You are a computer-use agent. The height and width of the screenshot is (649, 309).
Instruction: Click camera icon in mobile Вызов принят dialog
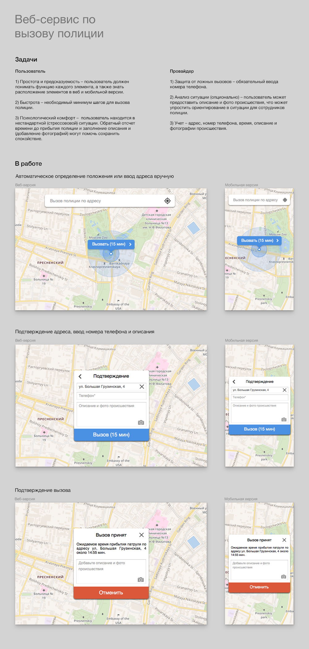pos(283,577)
